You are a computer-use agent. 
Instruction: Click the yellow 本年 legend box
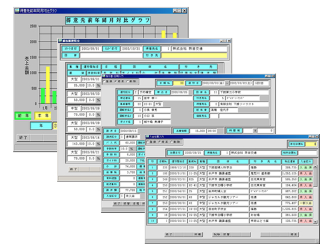pyautogui.click(x=43, y=115)
